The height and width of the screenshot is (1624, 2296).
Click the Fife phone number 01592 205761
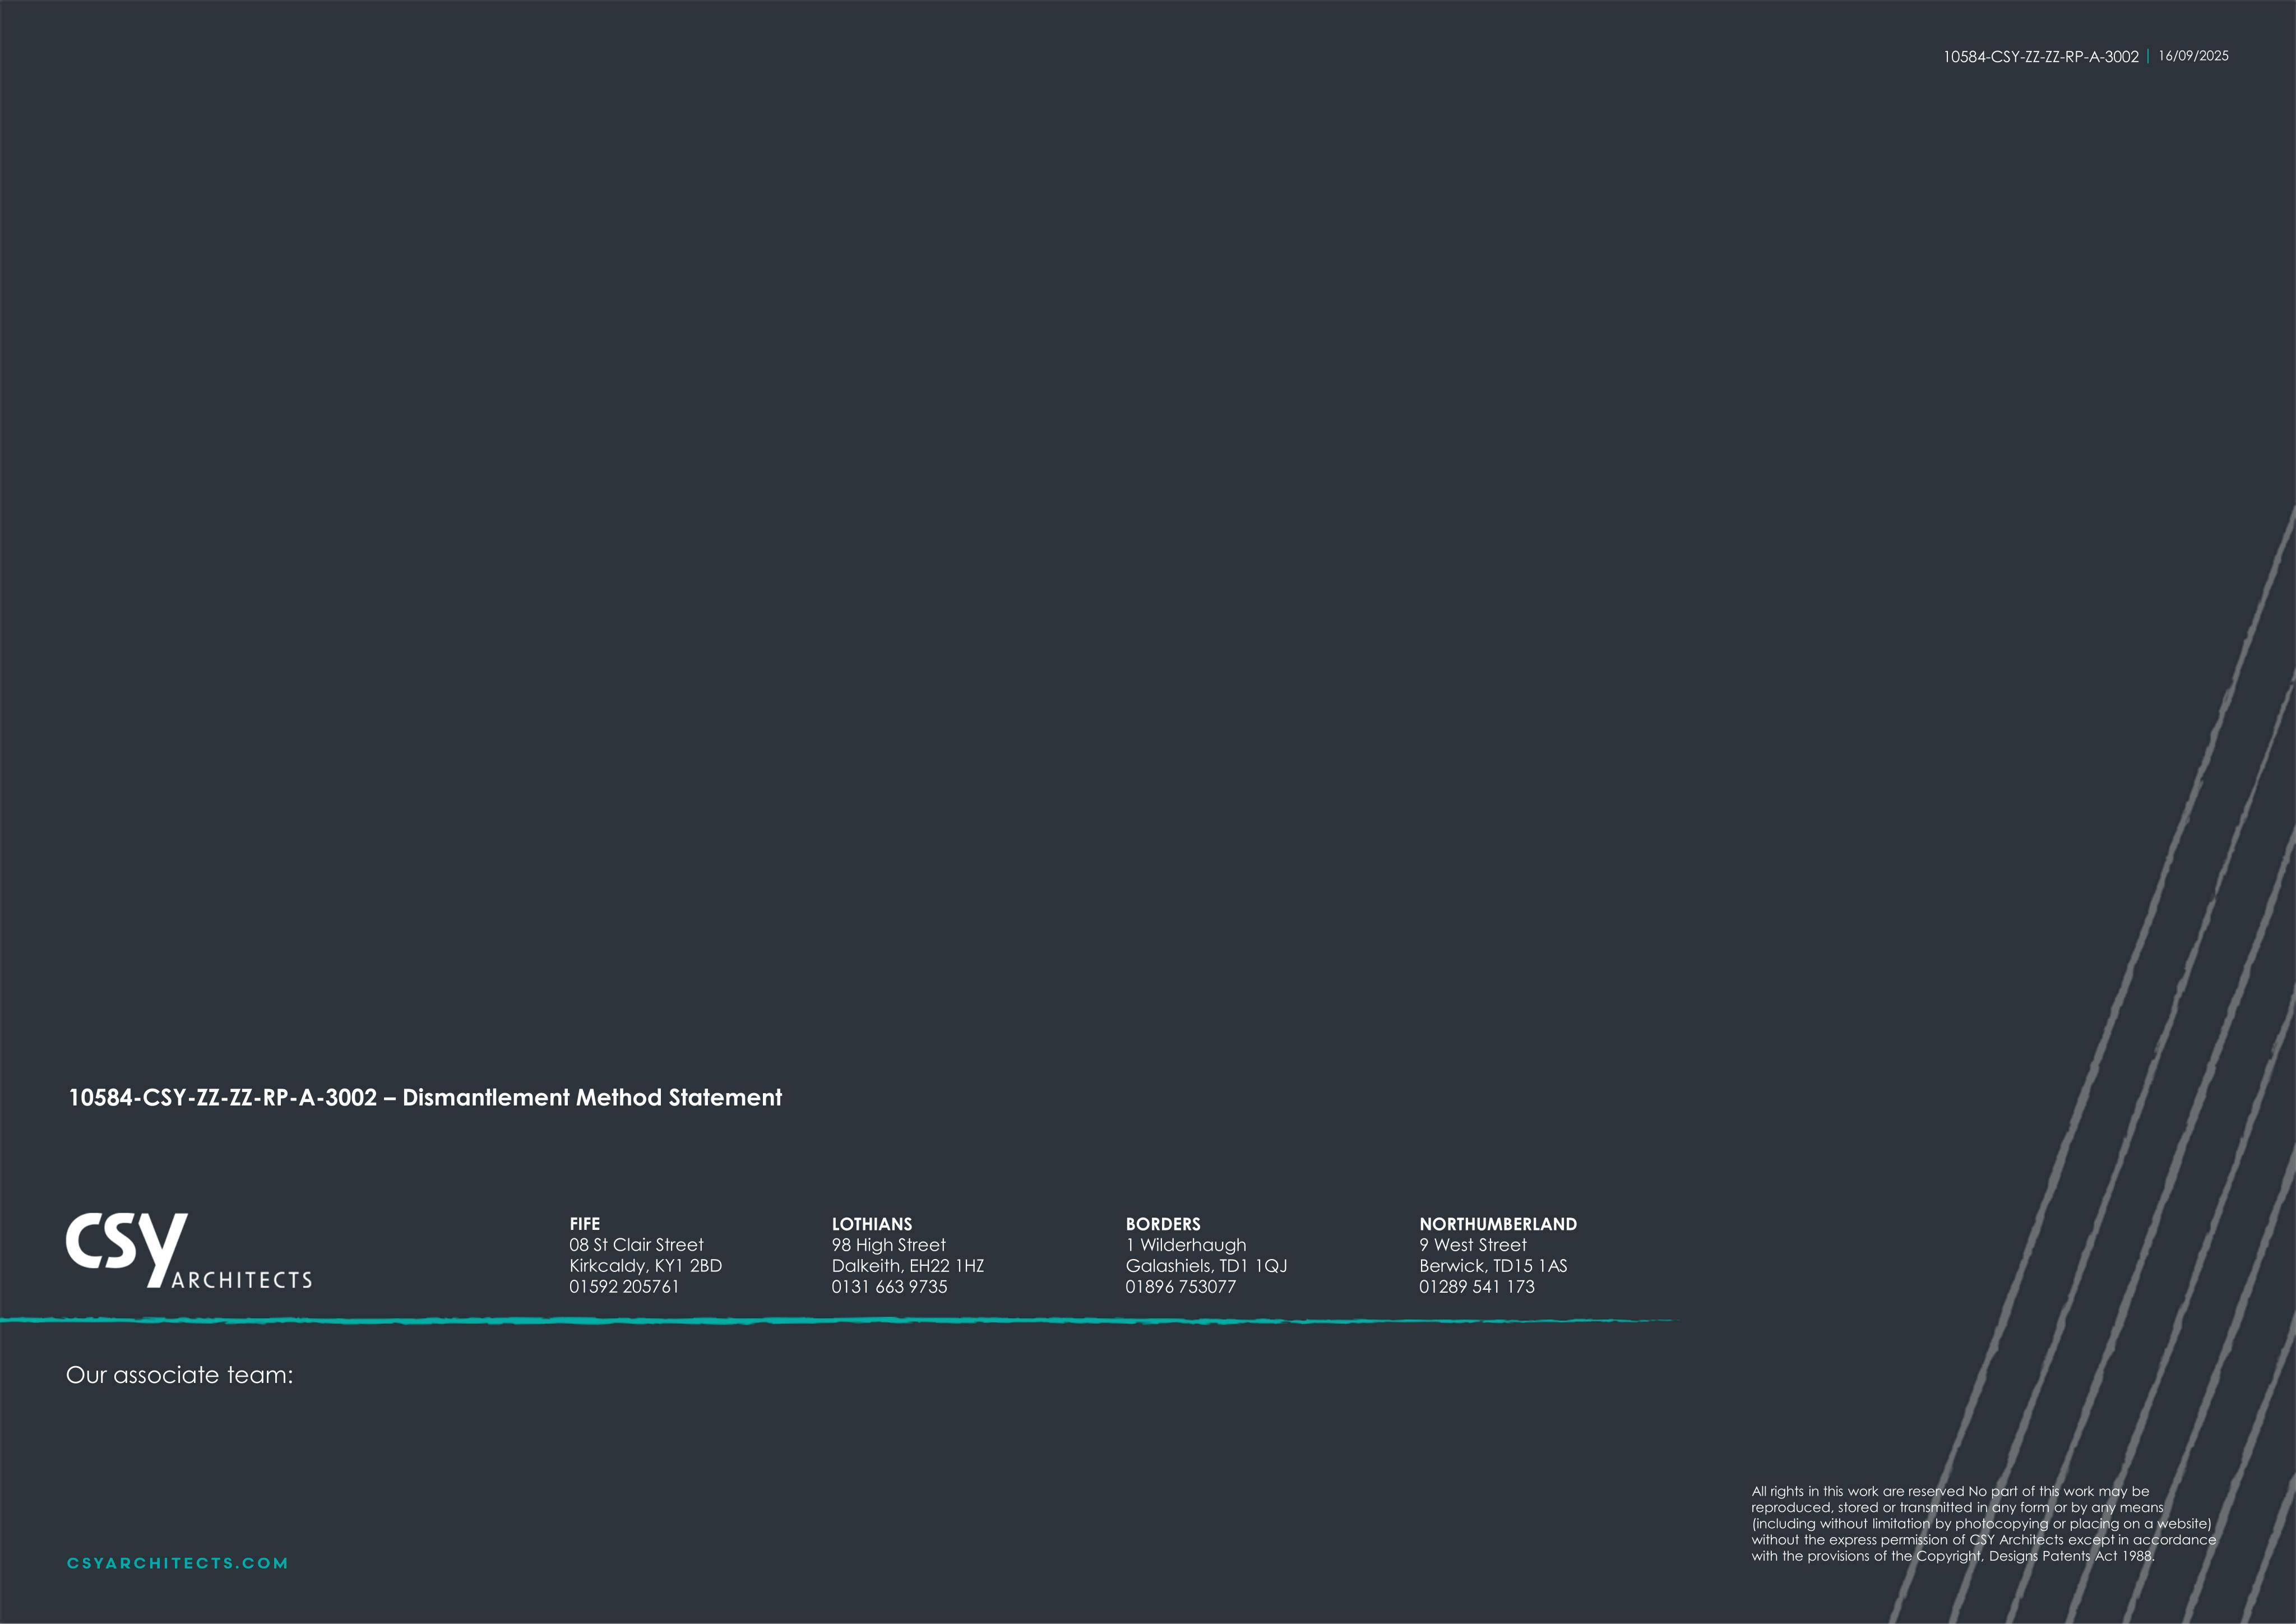[624, 1287]
